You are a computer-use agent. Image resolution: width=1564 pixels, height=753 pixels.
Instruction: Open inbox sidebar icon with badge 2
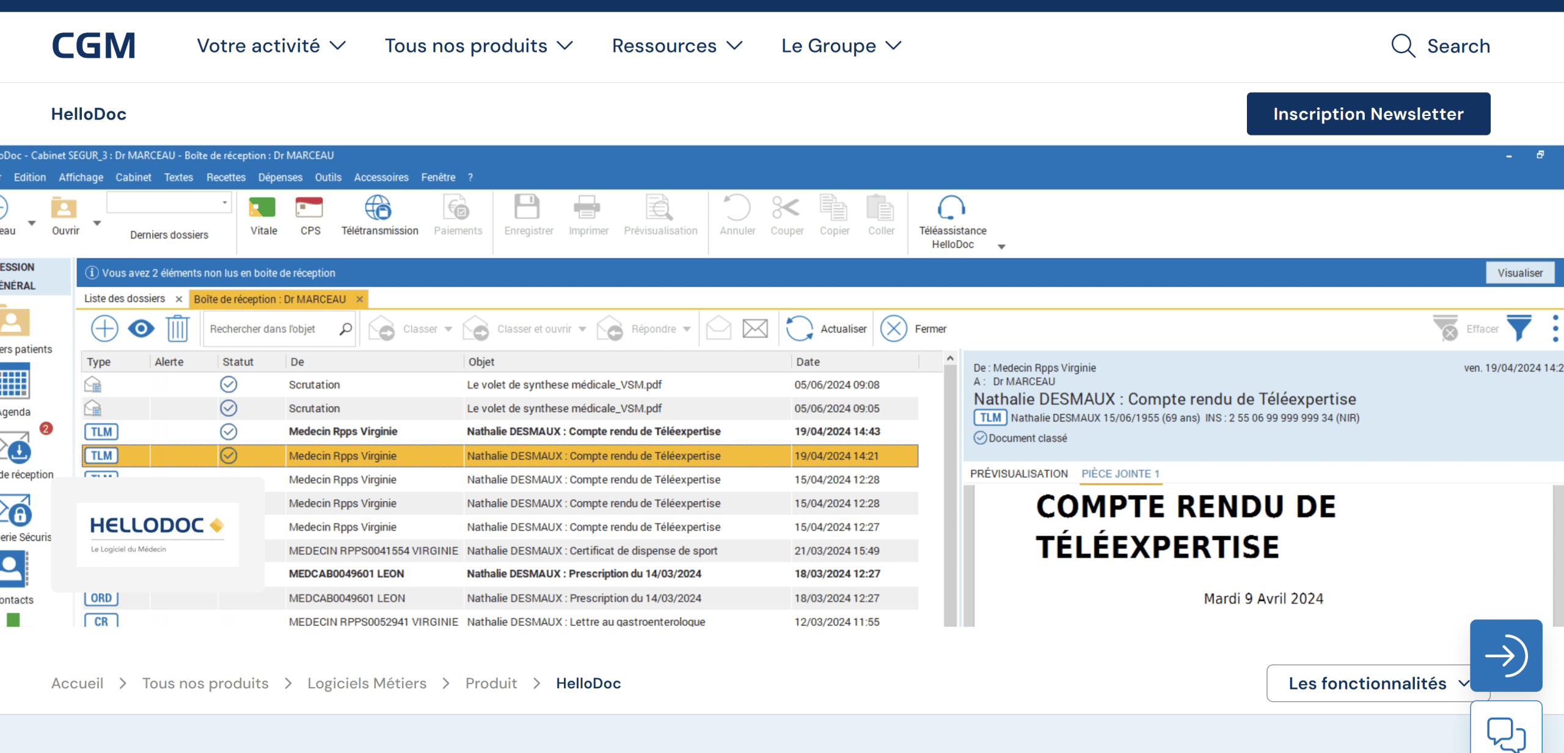(x=16, y=447)
